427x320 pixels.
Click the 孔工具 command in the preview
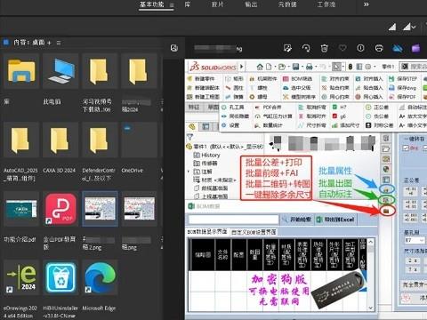pyautogui.click(x=233, y=108)
